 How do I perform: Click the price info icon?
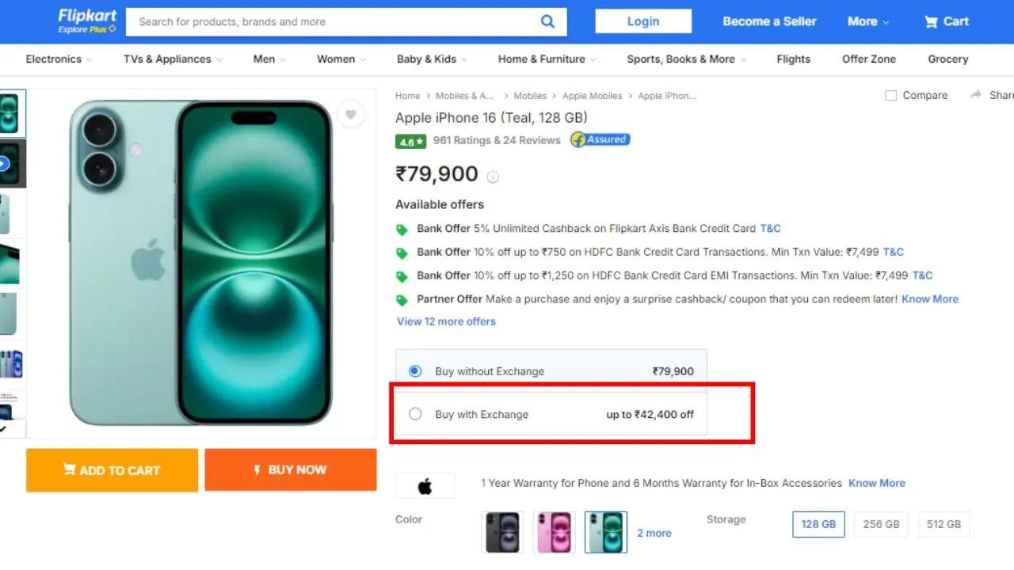(493, 177)
